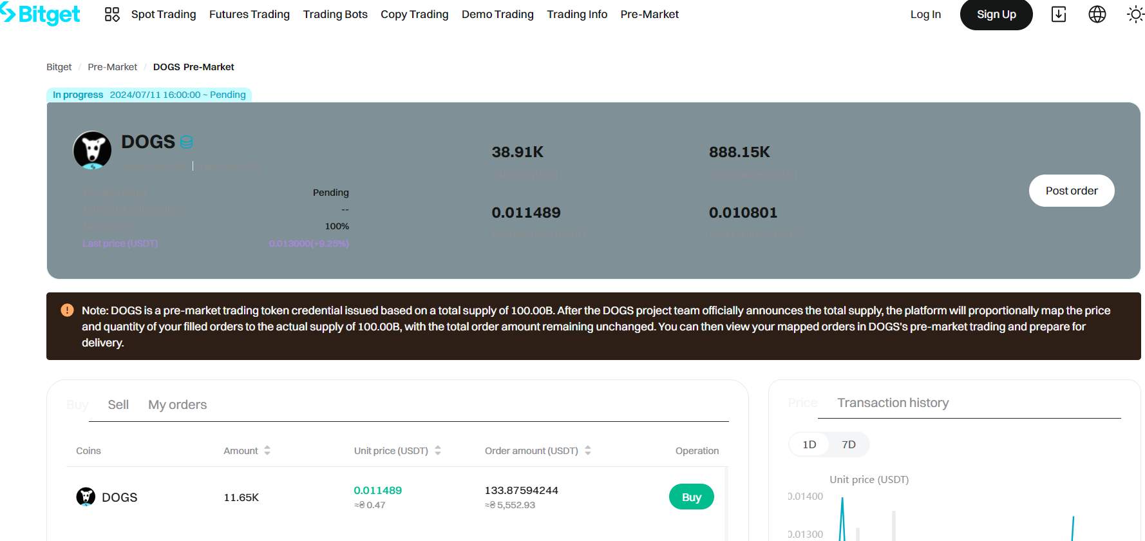The height and width of the screenshot is (541, 1145).
Task: Click amount 11.65K in order row
Action: point(241,497)
